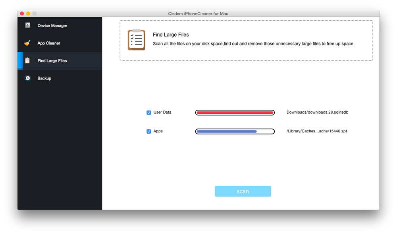This screenshot has height=235, width=397.
Task: Click the /Library/Caches...ache/15440.spt path text
Action: [317, 131]
